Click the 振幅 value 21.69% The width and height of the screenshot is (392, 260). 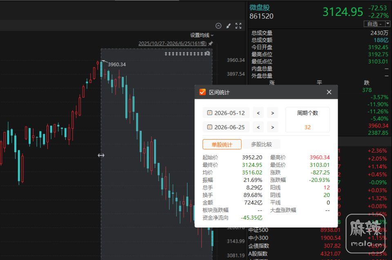[253, 180]
